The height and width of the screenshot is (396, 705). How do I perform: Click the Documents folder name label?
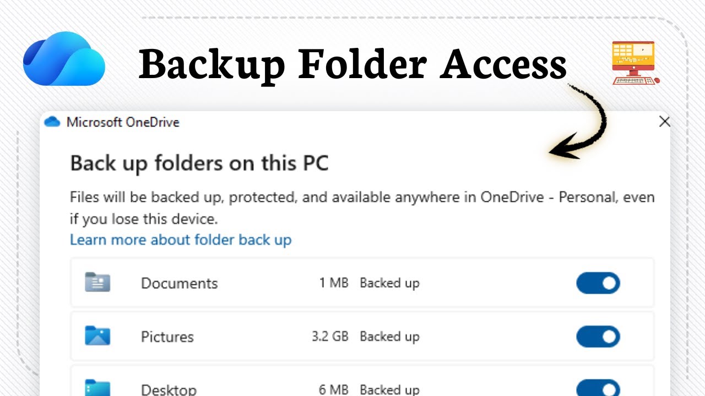[180, 283]
